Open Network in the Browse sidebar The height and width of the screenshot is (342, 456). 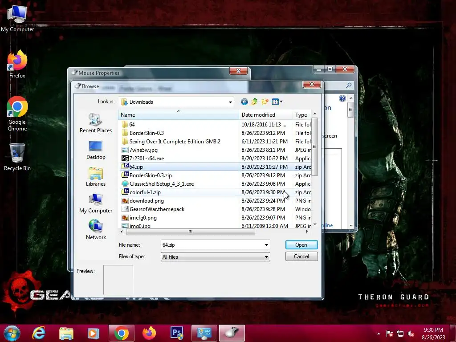[96, 230]
